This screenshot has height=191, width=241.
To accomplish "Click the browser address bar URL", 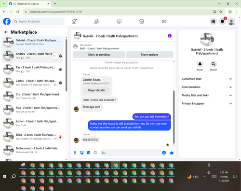I will coord(56,12).
